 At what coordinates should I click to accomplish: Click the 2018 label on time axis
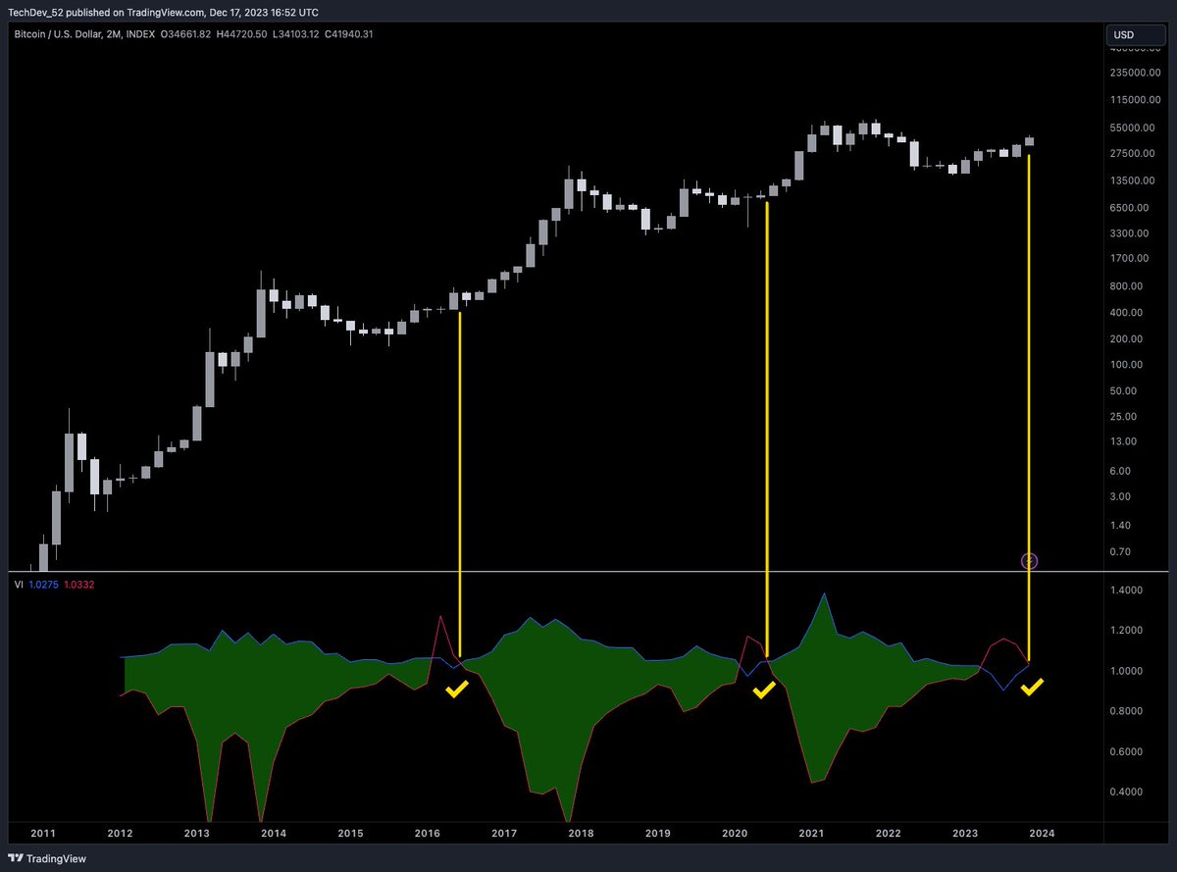coord(581,833)
